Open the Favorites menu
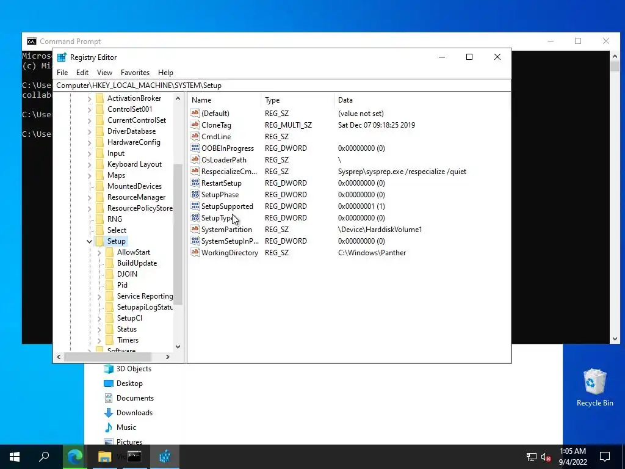The height and width of the screenshot is (469, 625). [135, 73]
